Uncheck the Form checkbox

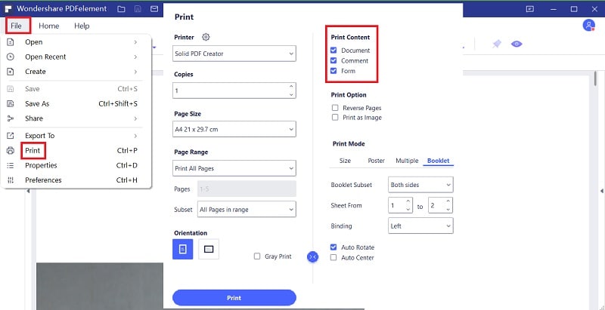coord(334,71)
